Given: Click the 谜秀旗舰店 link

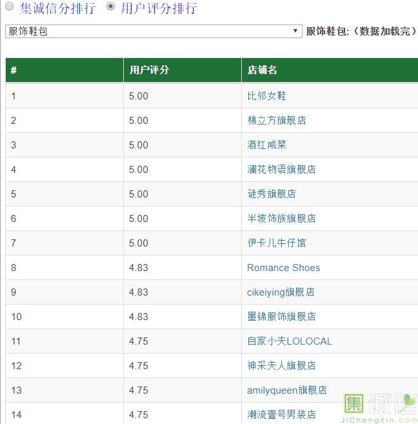Looking at the screenshot, I should click(272, 194).
